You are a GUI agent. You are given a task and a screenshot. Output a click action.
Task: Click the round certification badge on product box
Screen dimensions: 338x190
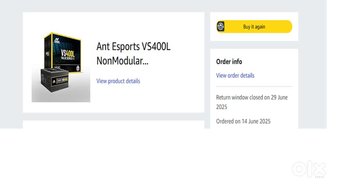78,68
